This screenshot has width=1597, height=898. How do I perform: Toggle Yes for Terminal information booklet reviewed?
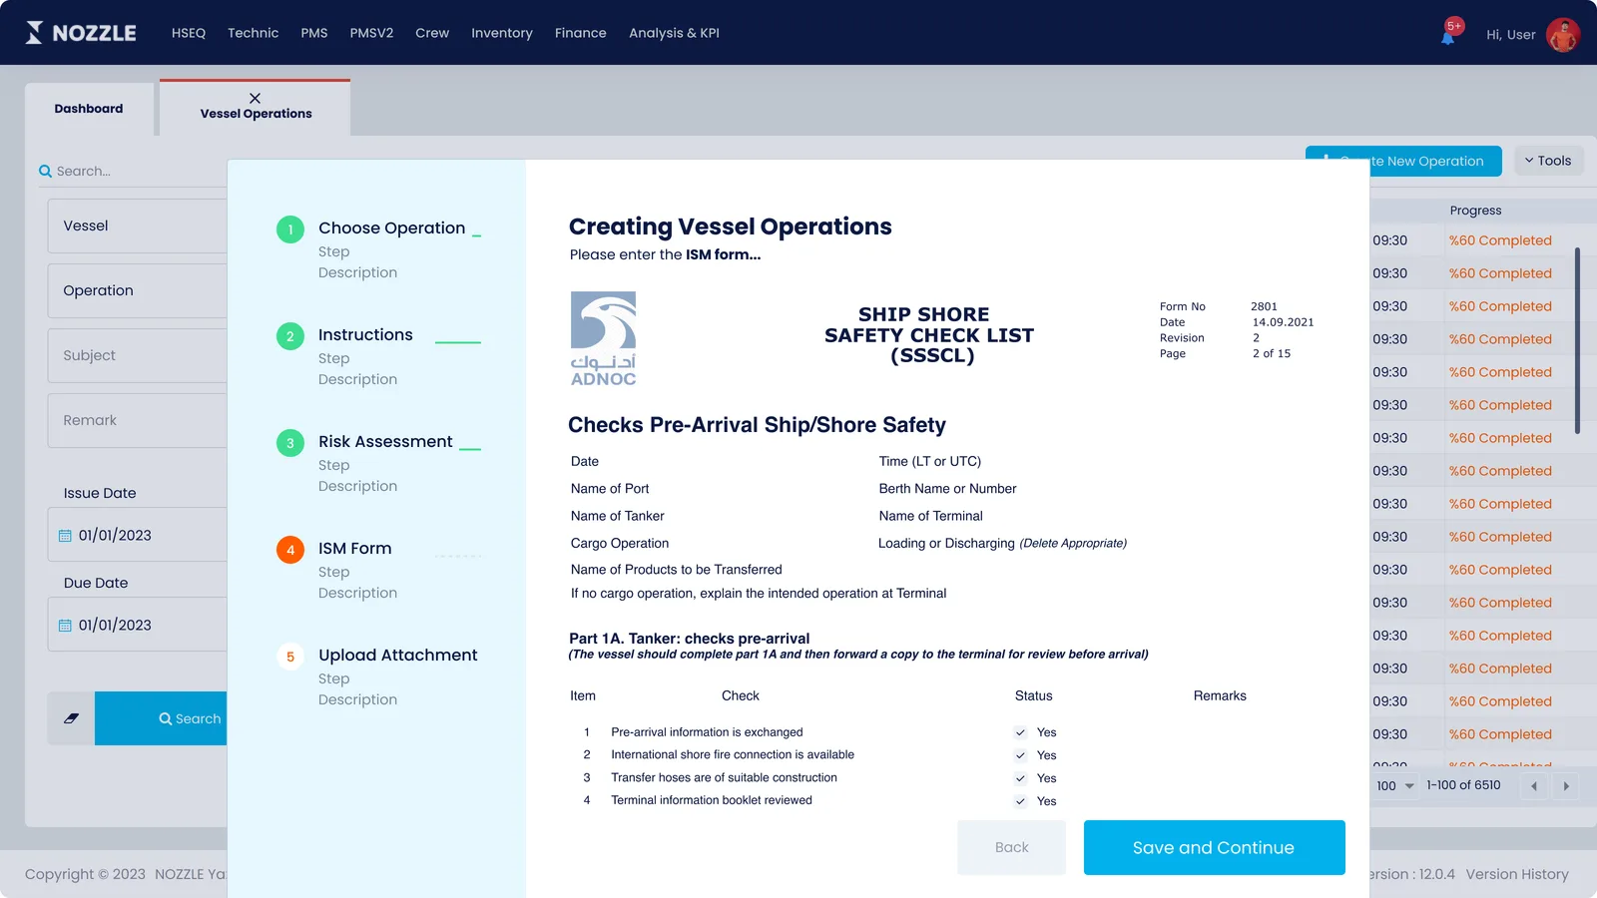click(1020, 801)
